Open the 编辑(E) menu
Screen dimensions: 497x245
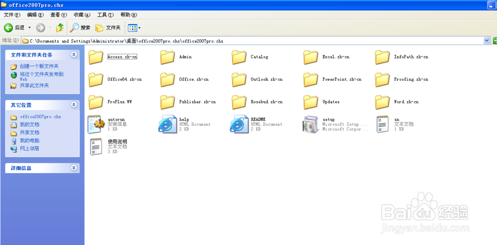pyautogui.click(x=35, y=15)
